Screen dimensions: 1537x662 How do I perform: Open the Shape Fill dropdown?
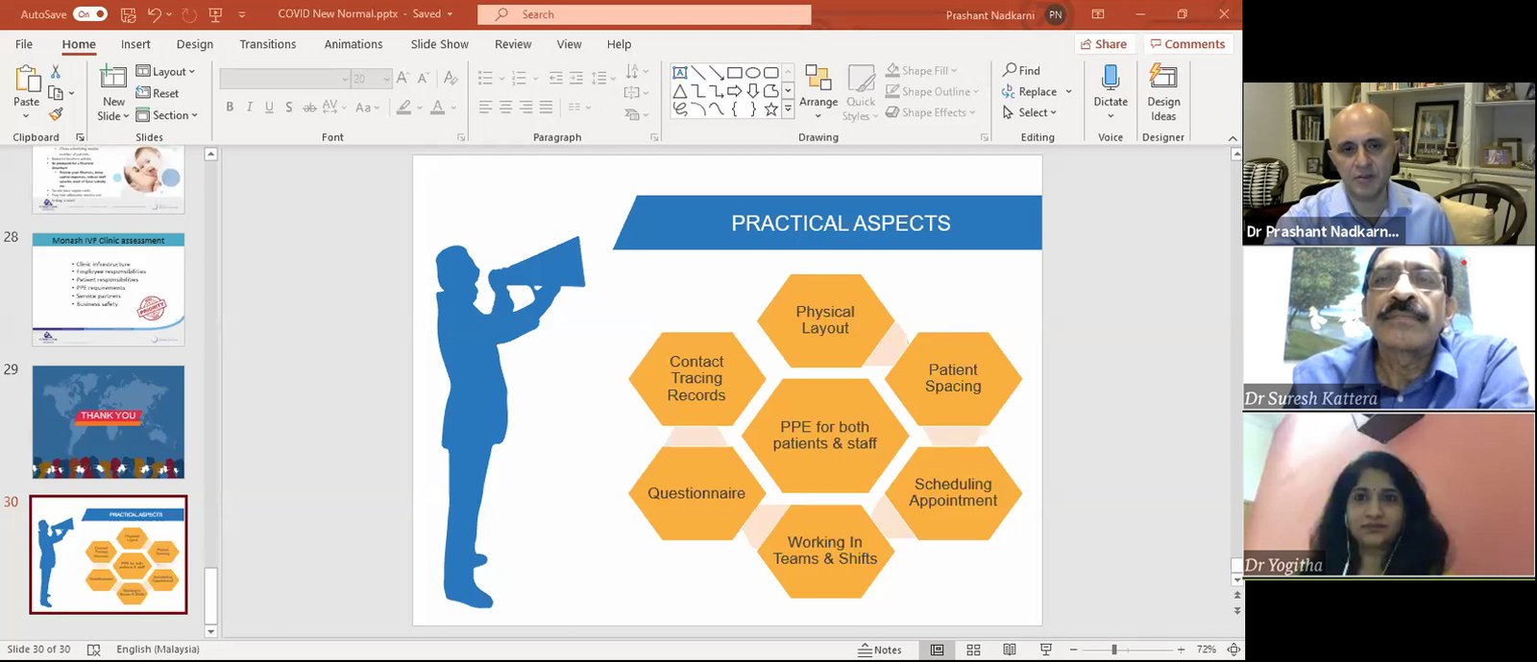pos(922,71)
